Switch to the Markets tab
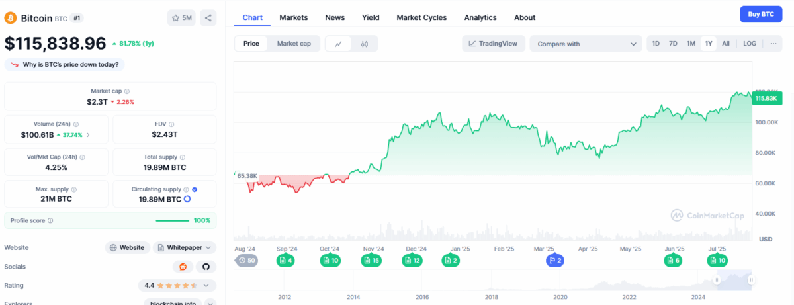794x305 pixels. [293, 17]
